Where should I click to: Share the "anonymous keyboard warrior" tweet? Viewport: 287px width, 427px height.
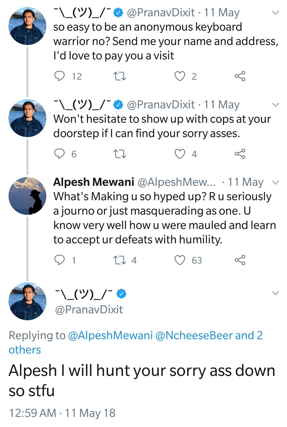coord(240,76)
